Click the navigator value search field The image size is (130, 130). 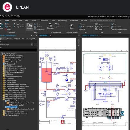(18, 50)
